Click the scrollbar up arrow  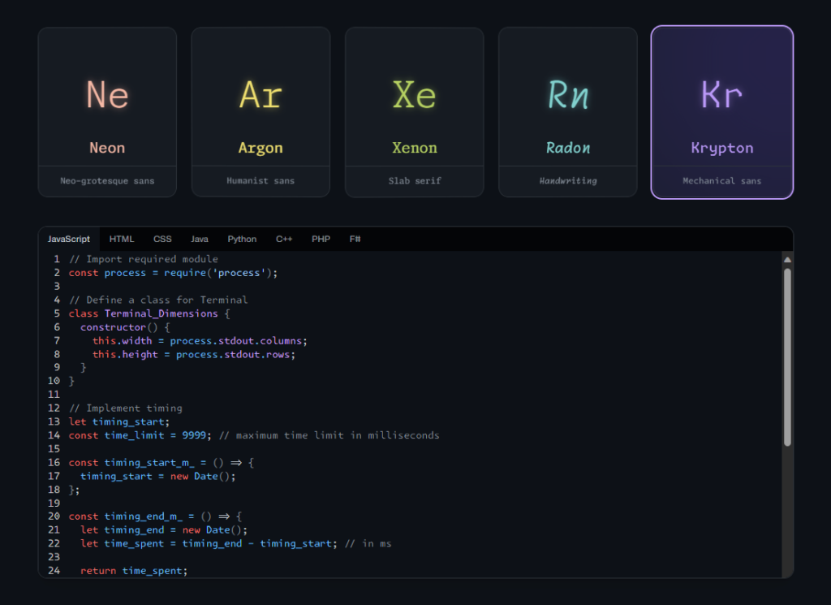[x=786, y=259]
